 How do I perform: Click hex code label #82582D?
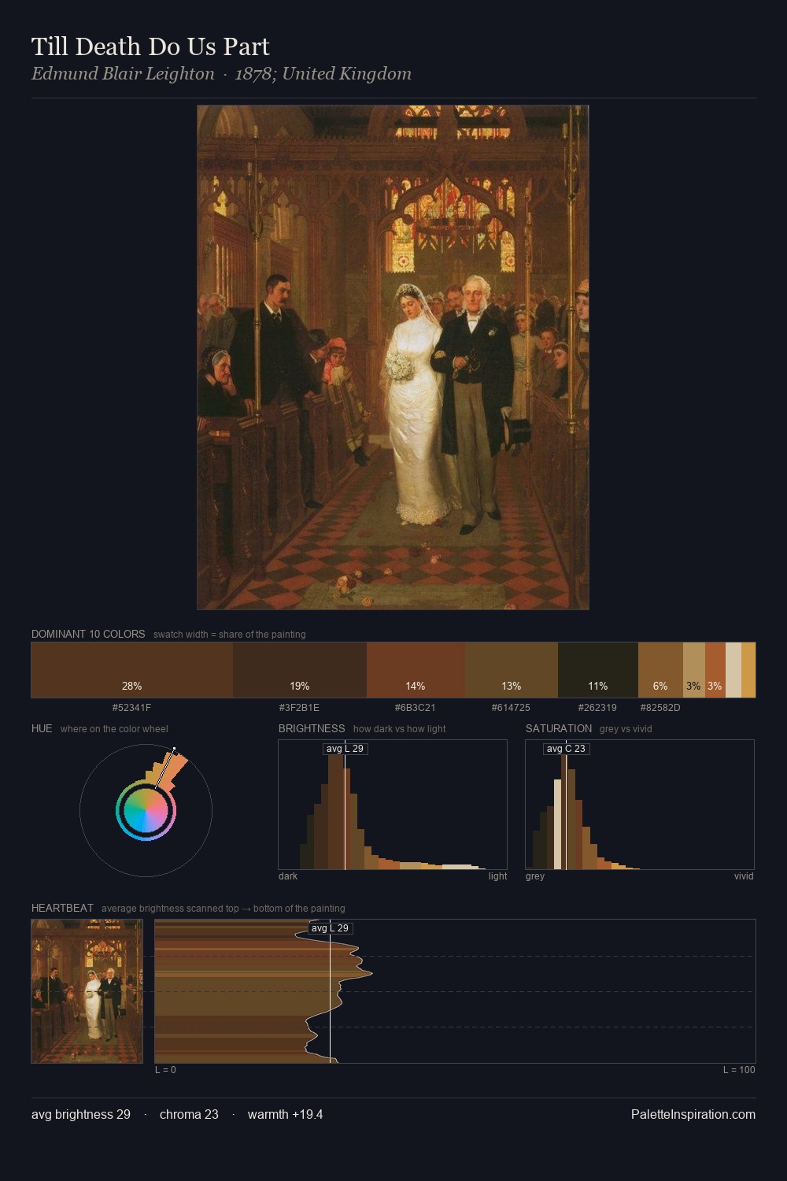click(660, 708)
